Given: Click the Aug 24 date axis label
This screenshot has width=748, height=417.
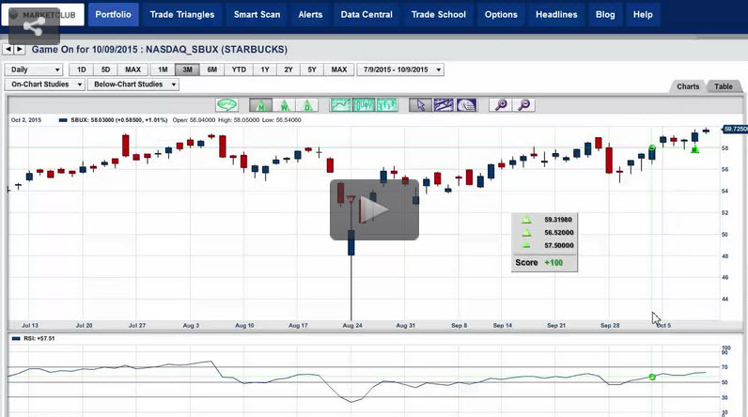Looking at the screenshot, I should point(352,326).
